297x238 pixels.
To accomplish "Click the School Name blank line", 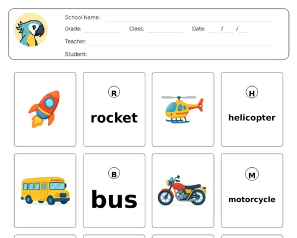I will coord(189,21).
